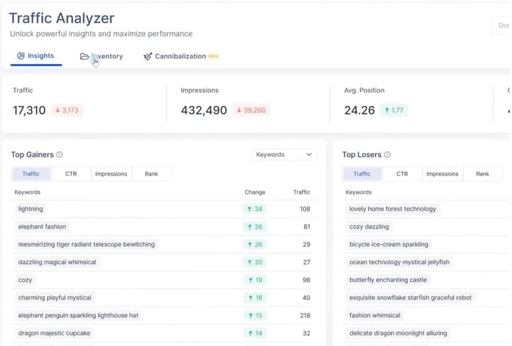Open the Inventory tab
This screenshot has width=512, height=346.
coord(107,56)
